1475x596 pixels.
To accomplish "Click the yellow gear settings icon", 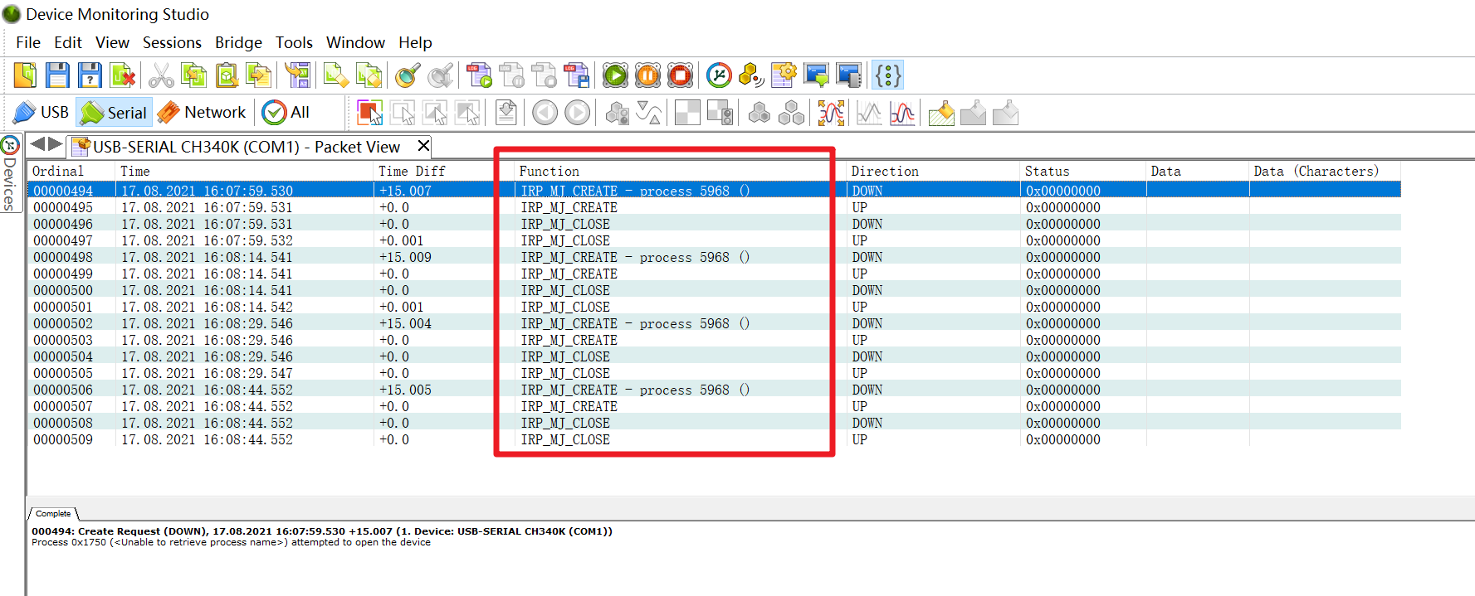I will click(783, 75).
